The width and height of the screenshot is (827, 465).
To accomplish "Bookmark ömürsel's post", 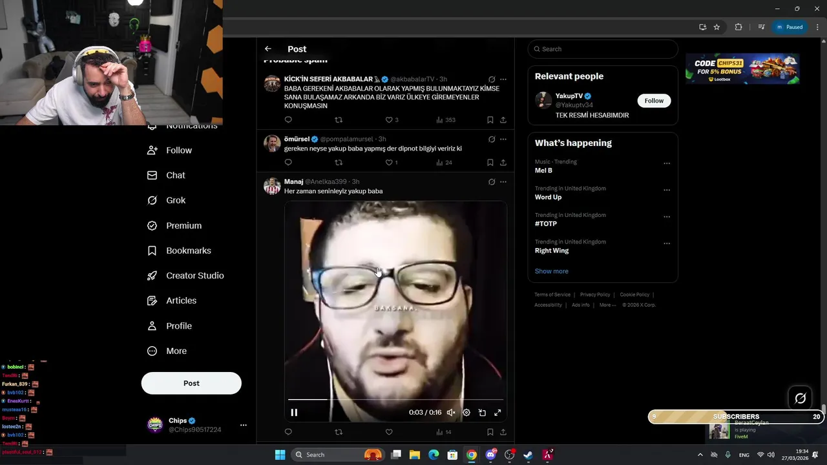I will point(490,162).
